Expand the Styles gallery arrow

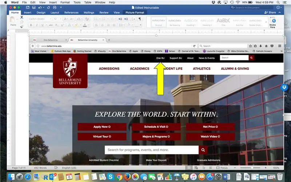[x=266, y=22]
